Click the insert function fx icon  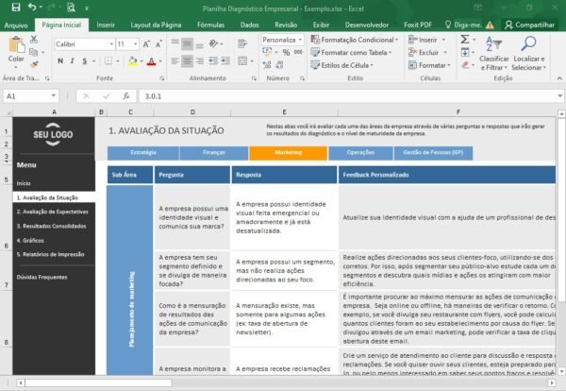tap(126, 96)
